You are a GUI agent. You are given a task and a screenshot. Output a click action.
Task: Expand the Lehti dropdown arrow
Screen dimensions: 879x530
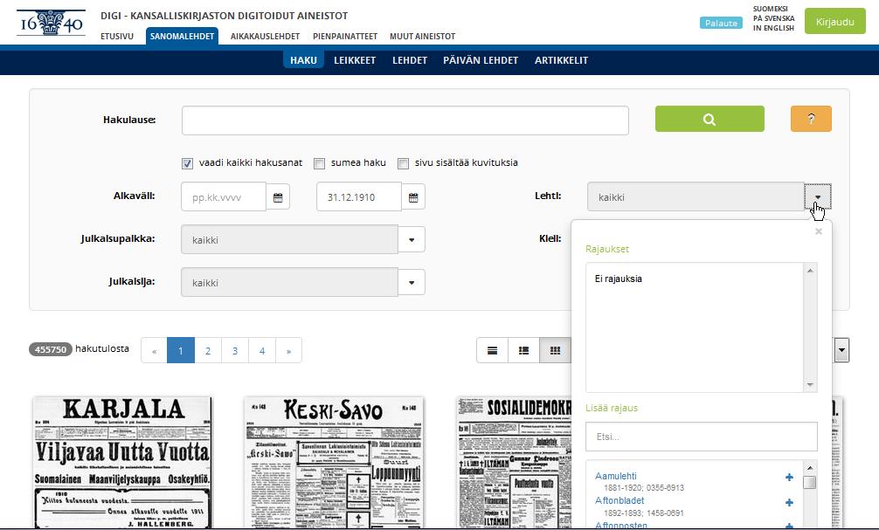click(818, 196)
